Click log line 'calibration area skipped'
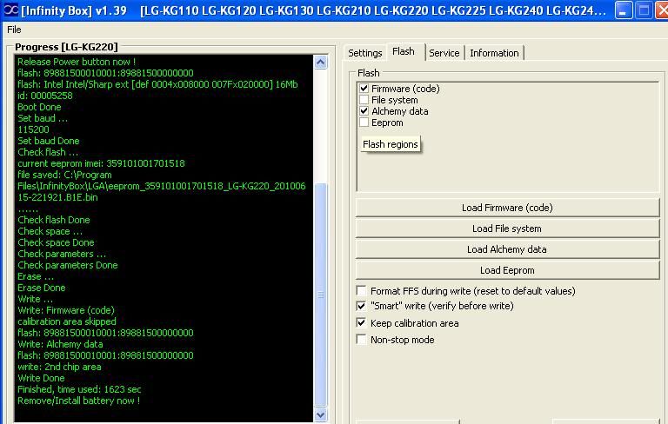 pos(67,321)
